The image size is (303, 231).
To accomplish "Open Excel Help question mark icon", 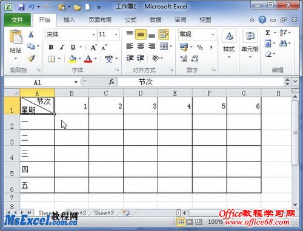I will [x=262, y=19].
